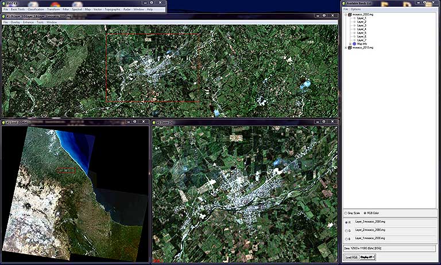
Task: Choose the G band radio button
Action: coord(346,229)
